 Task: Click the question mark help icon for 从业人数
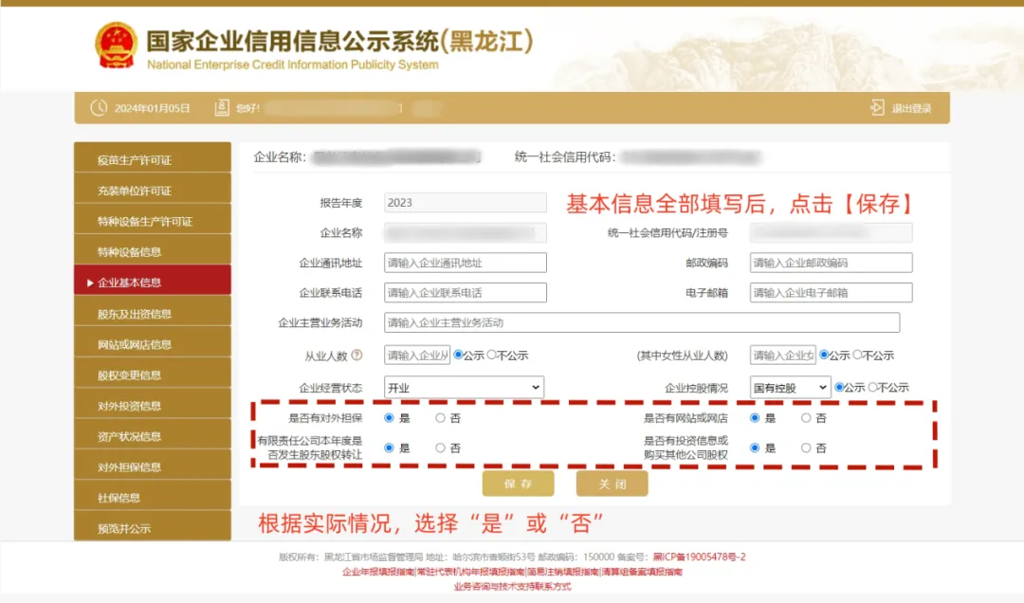tap(357, 356)
